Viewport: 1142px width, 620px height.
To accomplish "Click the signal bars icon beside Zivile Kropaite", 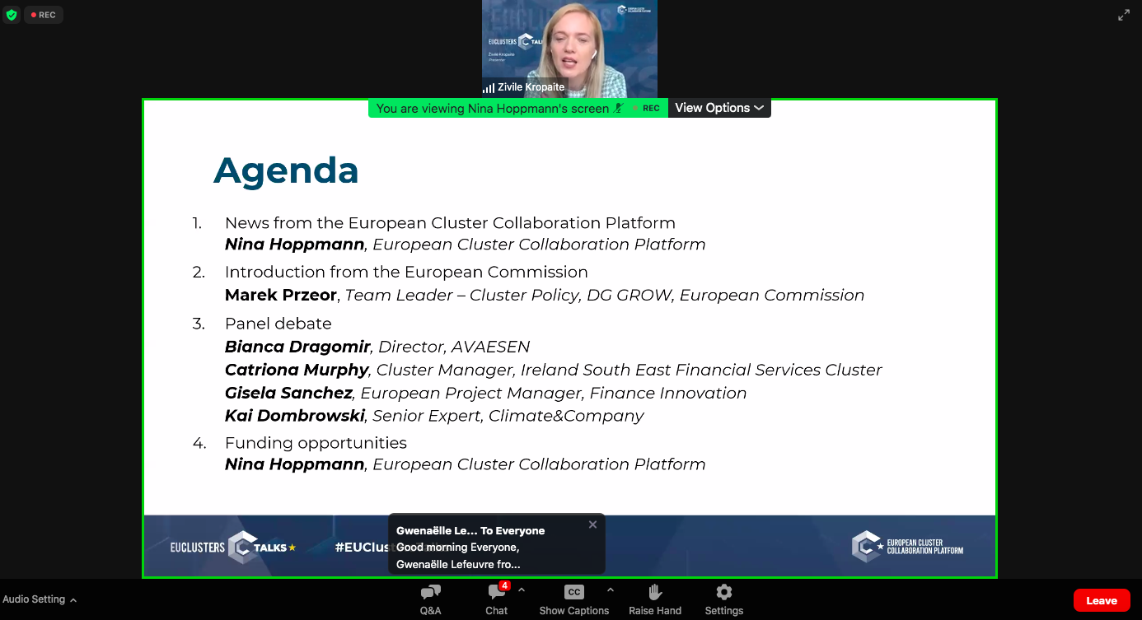I will 489,87.
